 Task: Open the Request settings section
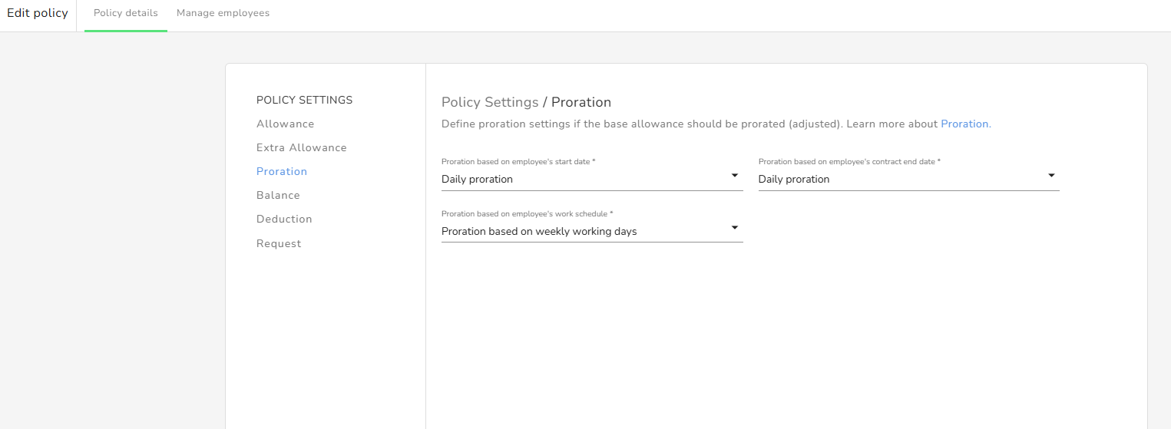(x=279, y=243)
